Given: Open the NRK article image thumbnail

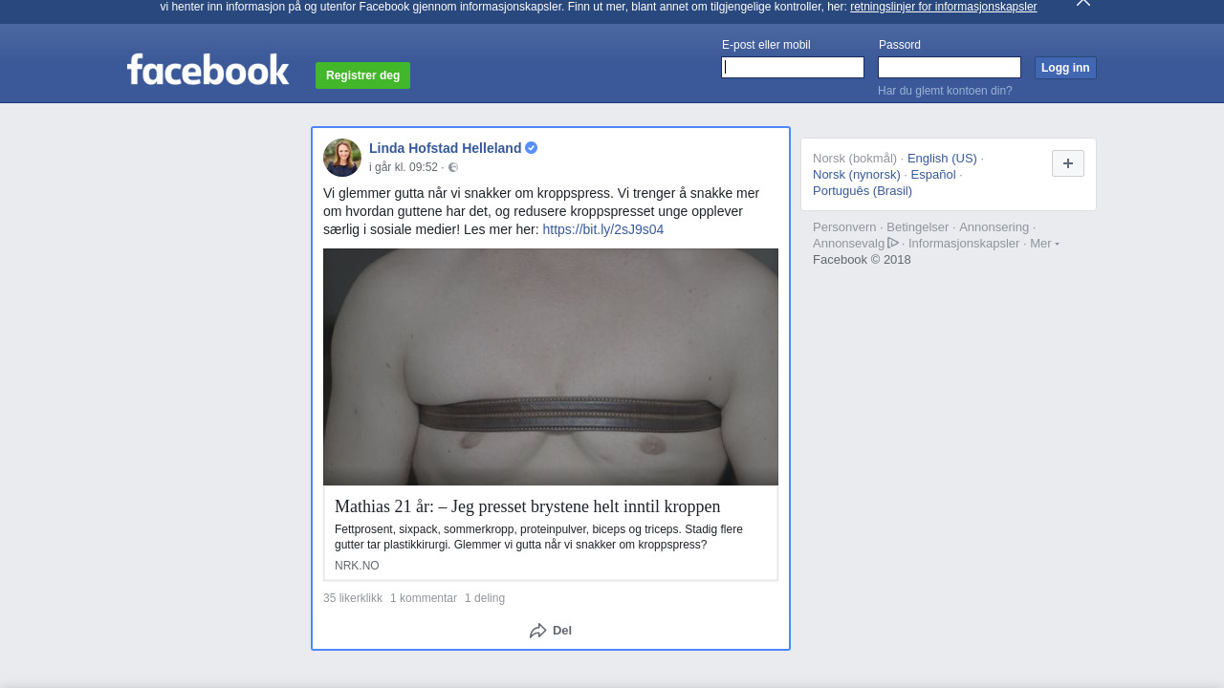Looking at the screenshot, I should 551,367.
